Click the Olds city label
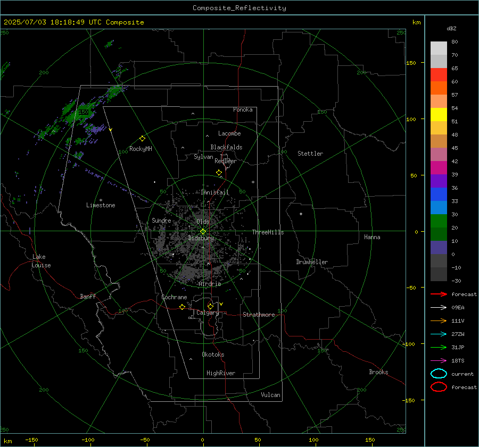The image size is (479, 447). [203, 222]
